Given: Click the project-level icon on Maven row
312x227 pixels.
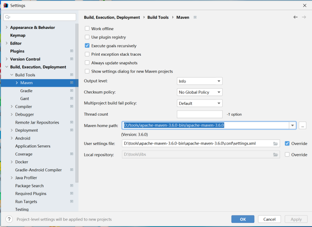Looking at the screenshot, I should point(72,83).
